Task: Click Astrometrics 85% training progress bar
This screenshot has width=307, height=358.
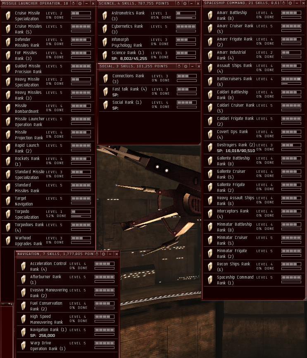Action: point(186,18)
